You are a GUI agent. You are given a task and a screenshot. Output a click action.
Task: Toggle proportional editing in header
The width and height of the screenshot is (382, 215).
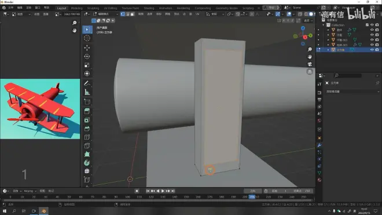tap(252, 14)
